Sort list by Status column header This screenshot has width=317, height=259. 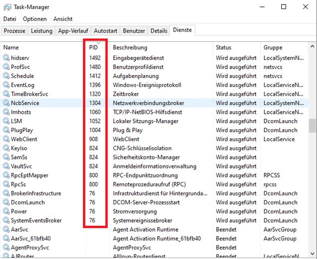(223, 48)
